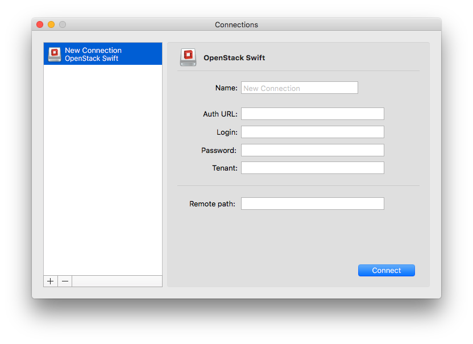Close the Connections window
Image resolution: width=473 pixels, height=344 pixels.
coord(40,24)
